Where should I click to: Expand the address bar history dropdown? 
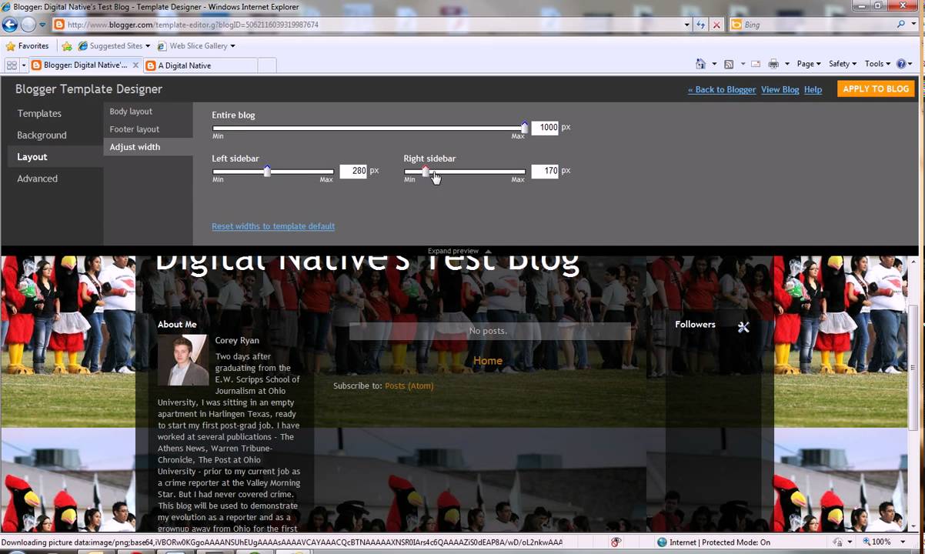(x=687, y=25)
